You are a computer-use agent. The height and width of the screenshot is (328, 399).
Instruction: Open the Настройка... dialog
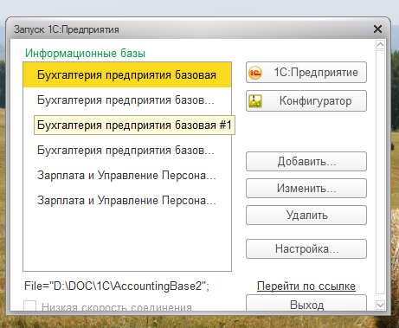point(306,249)
